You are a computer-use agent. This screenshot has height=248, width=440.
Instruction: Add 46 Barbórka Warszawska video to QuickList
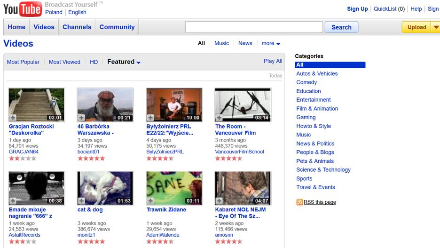(81, 118)
